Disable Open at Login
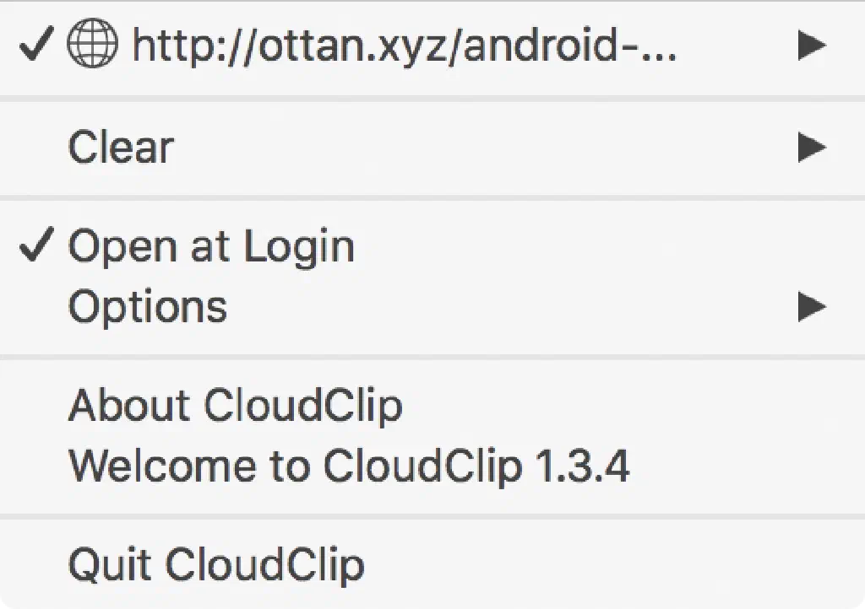Screen dimensions: 865x609 point(211,247)
